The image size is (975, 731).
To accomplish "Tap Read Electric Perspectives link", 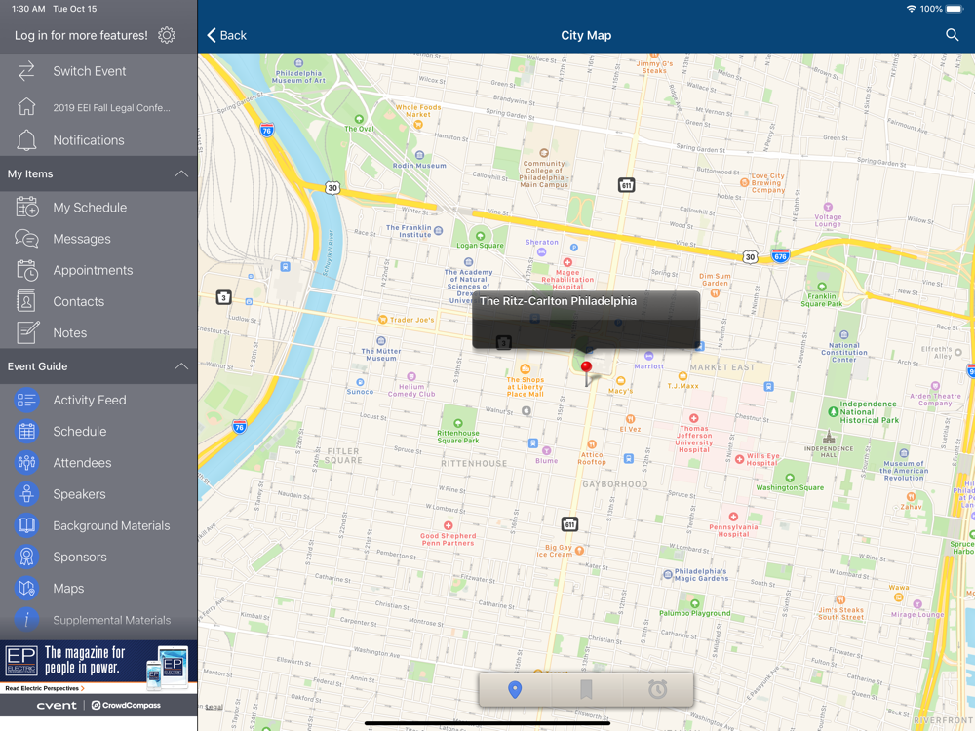I will point(44,688).
